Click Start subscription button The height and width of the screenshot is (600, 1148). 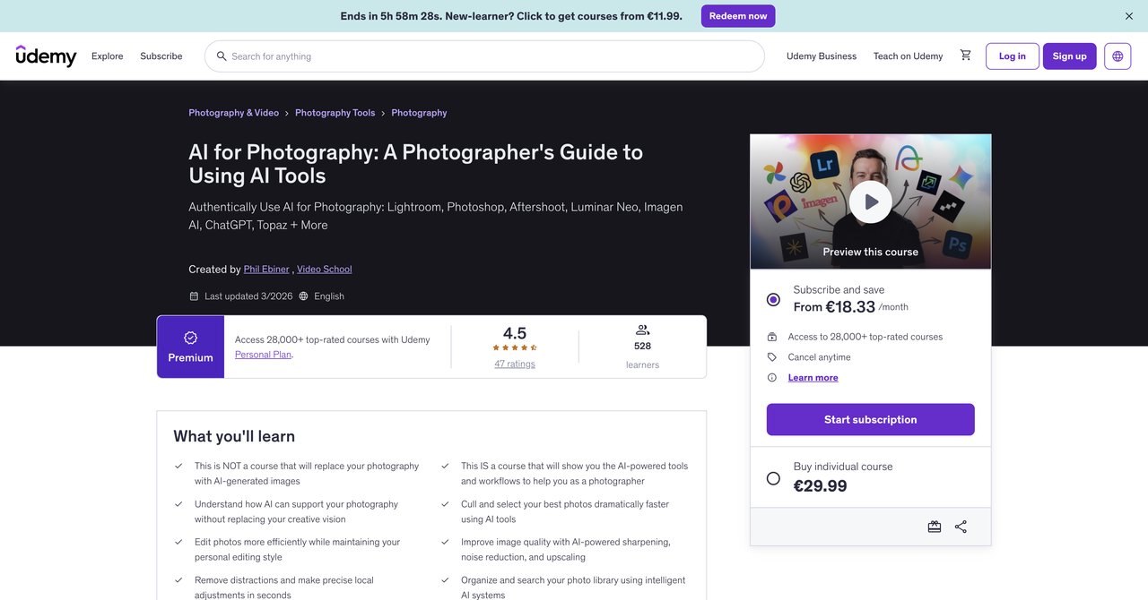(x=871, y=420)
